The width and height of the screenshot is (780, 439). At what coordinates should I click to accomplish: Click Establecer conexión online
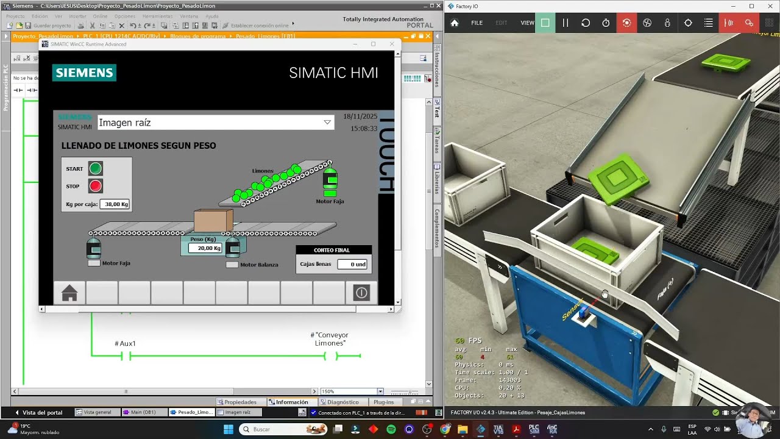(255, 26)
